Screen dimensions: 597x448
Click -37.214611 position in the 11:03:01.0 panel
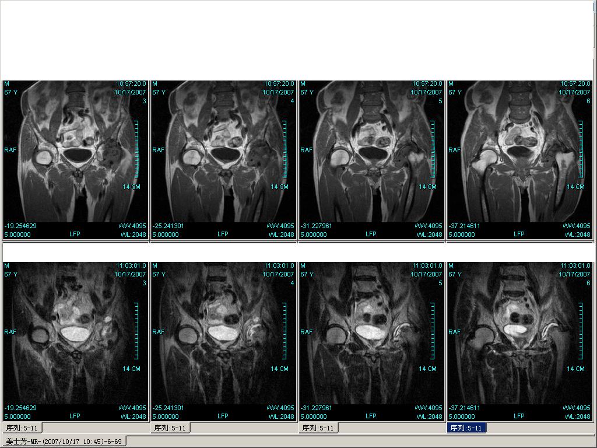click(x=465, y=408)
